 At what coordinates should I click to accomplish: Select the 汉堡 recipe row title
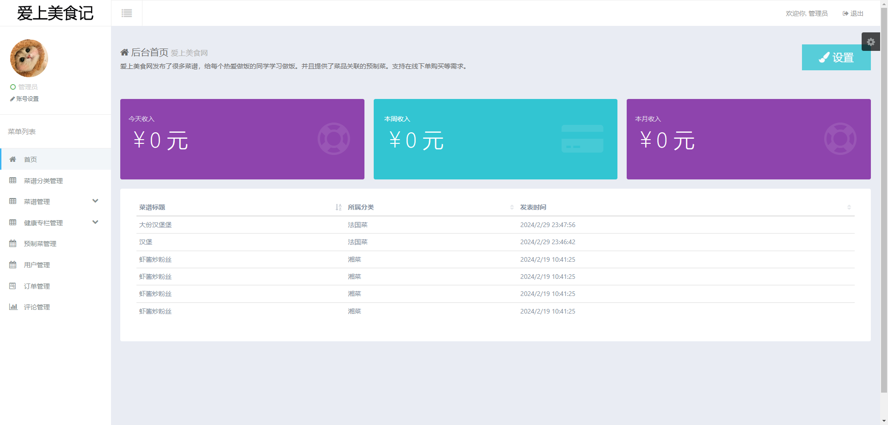click(146, 242)
